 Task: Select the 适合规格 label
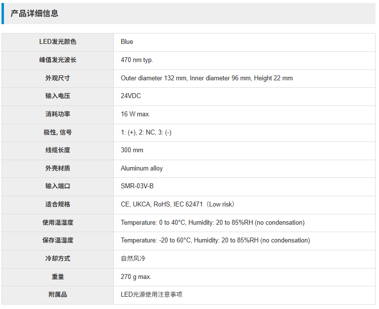click(58, 205)
